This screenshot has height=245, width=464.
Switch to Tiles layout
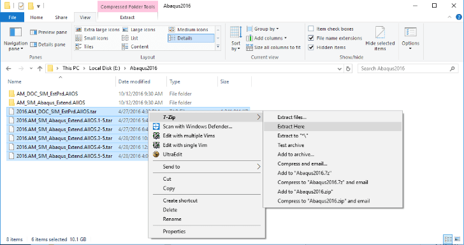pos(84,46)
